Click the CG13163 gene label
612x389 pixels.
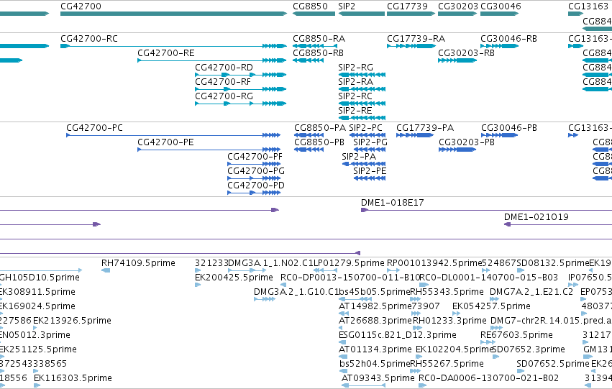(588, 6)
